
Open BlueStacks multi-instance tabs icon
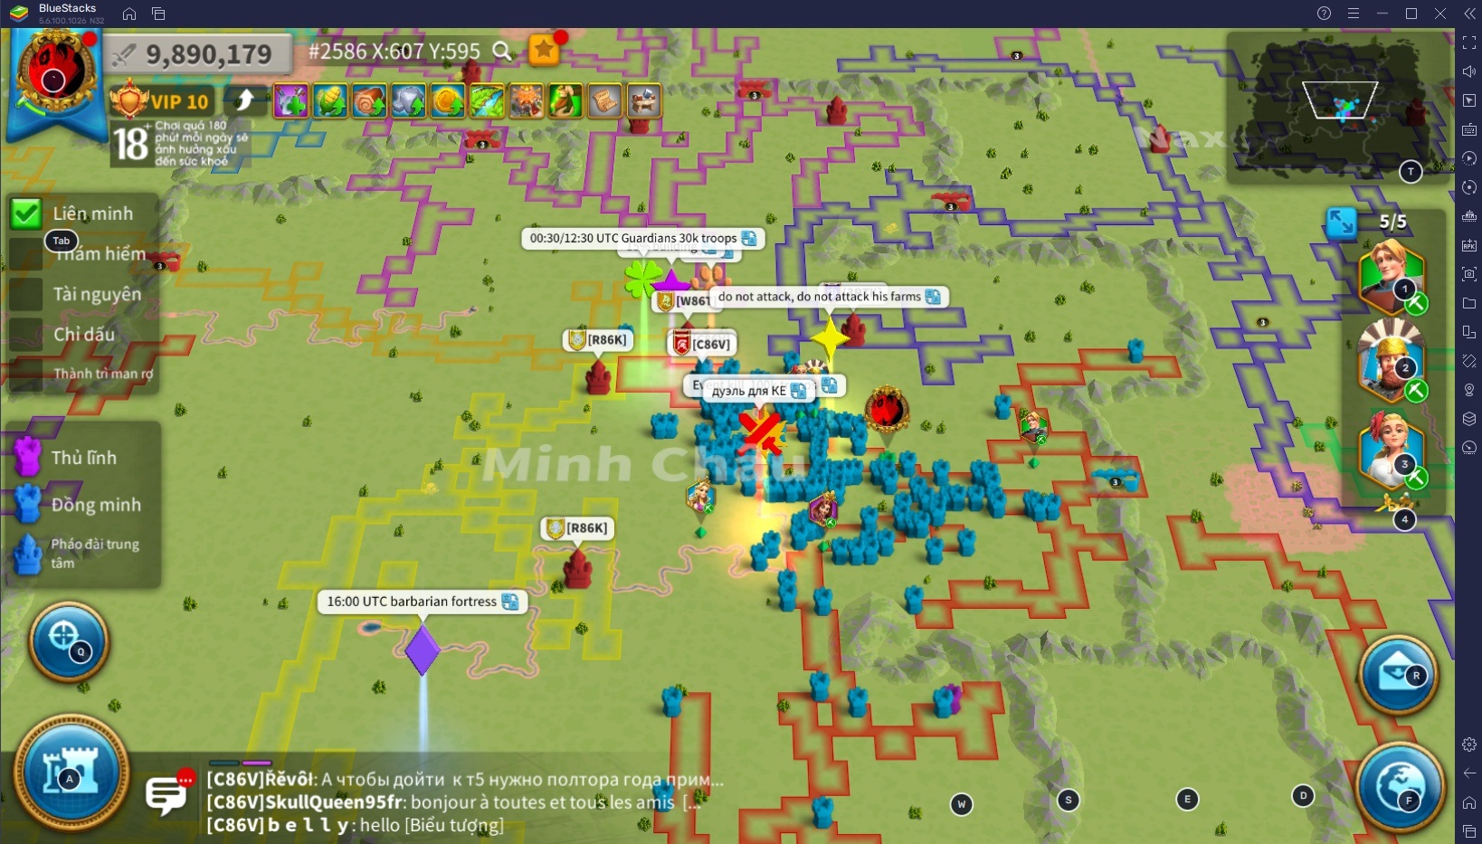(x=158, y=14)
